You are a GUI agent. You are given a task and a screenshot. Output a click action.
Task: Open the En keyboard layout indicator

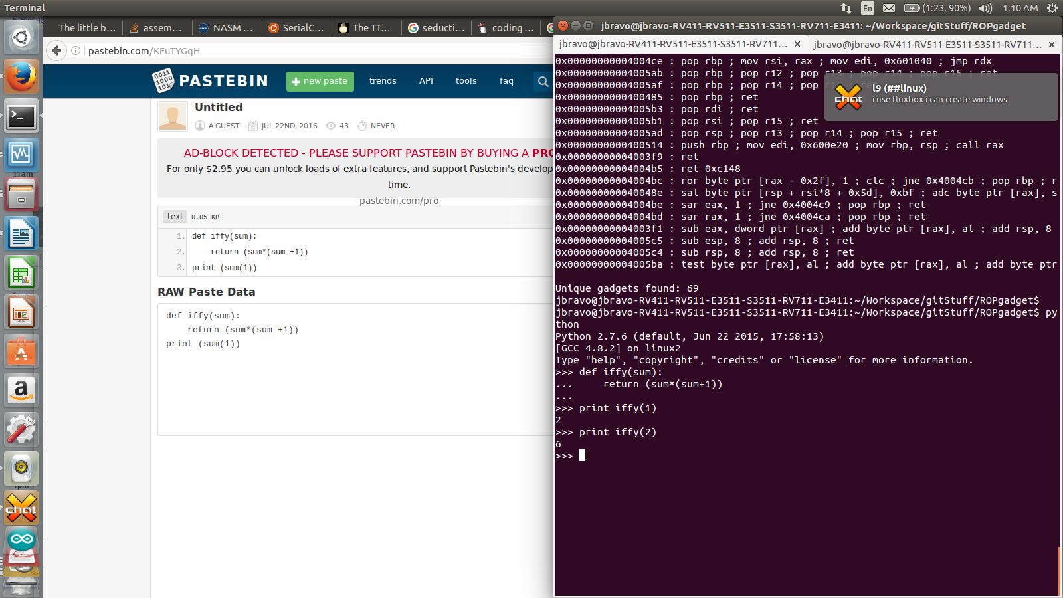coord(868,8)
